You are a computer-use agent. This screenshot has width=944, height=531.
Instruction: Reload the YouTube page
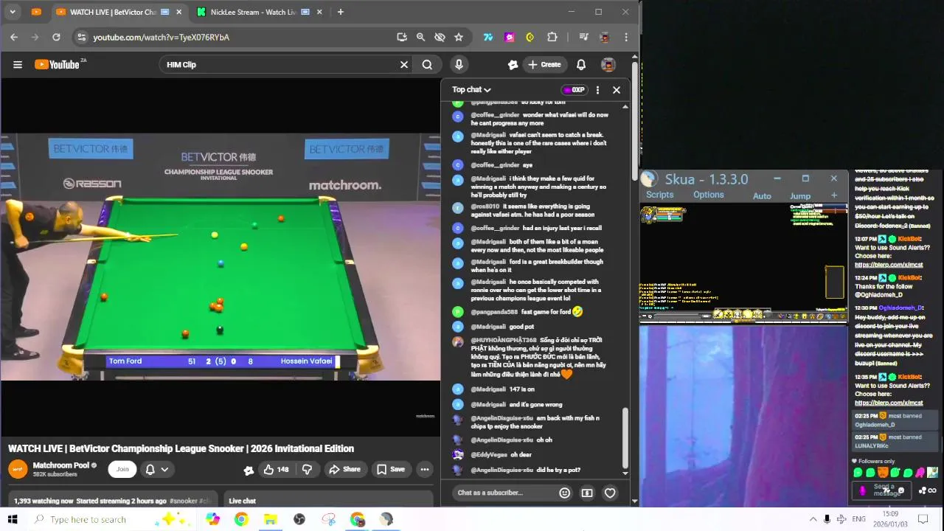click(x=56, y=37)
